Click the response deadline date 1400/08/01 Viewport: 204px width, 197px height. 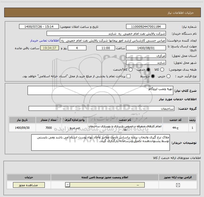coord(146,48)
